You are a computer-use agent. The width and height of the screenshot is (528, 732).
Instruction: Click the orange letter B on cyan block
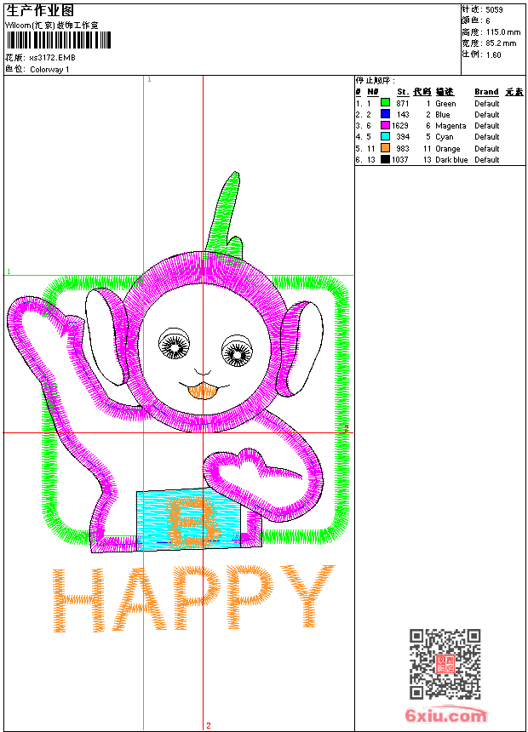193,522
